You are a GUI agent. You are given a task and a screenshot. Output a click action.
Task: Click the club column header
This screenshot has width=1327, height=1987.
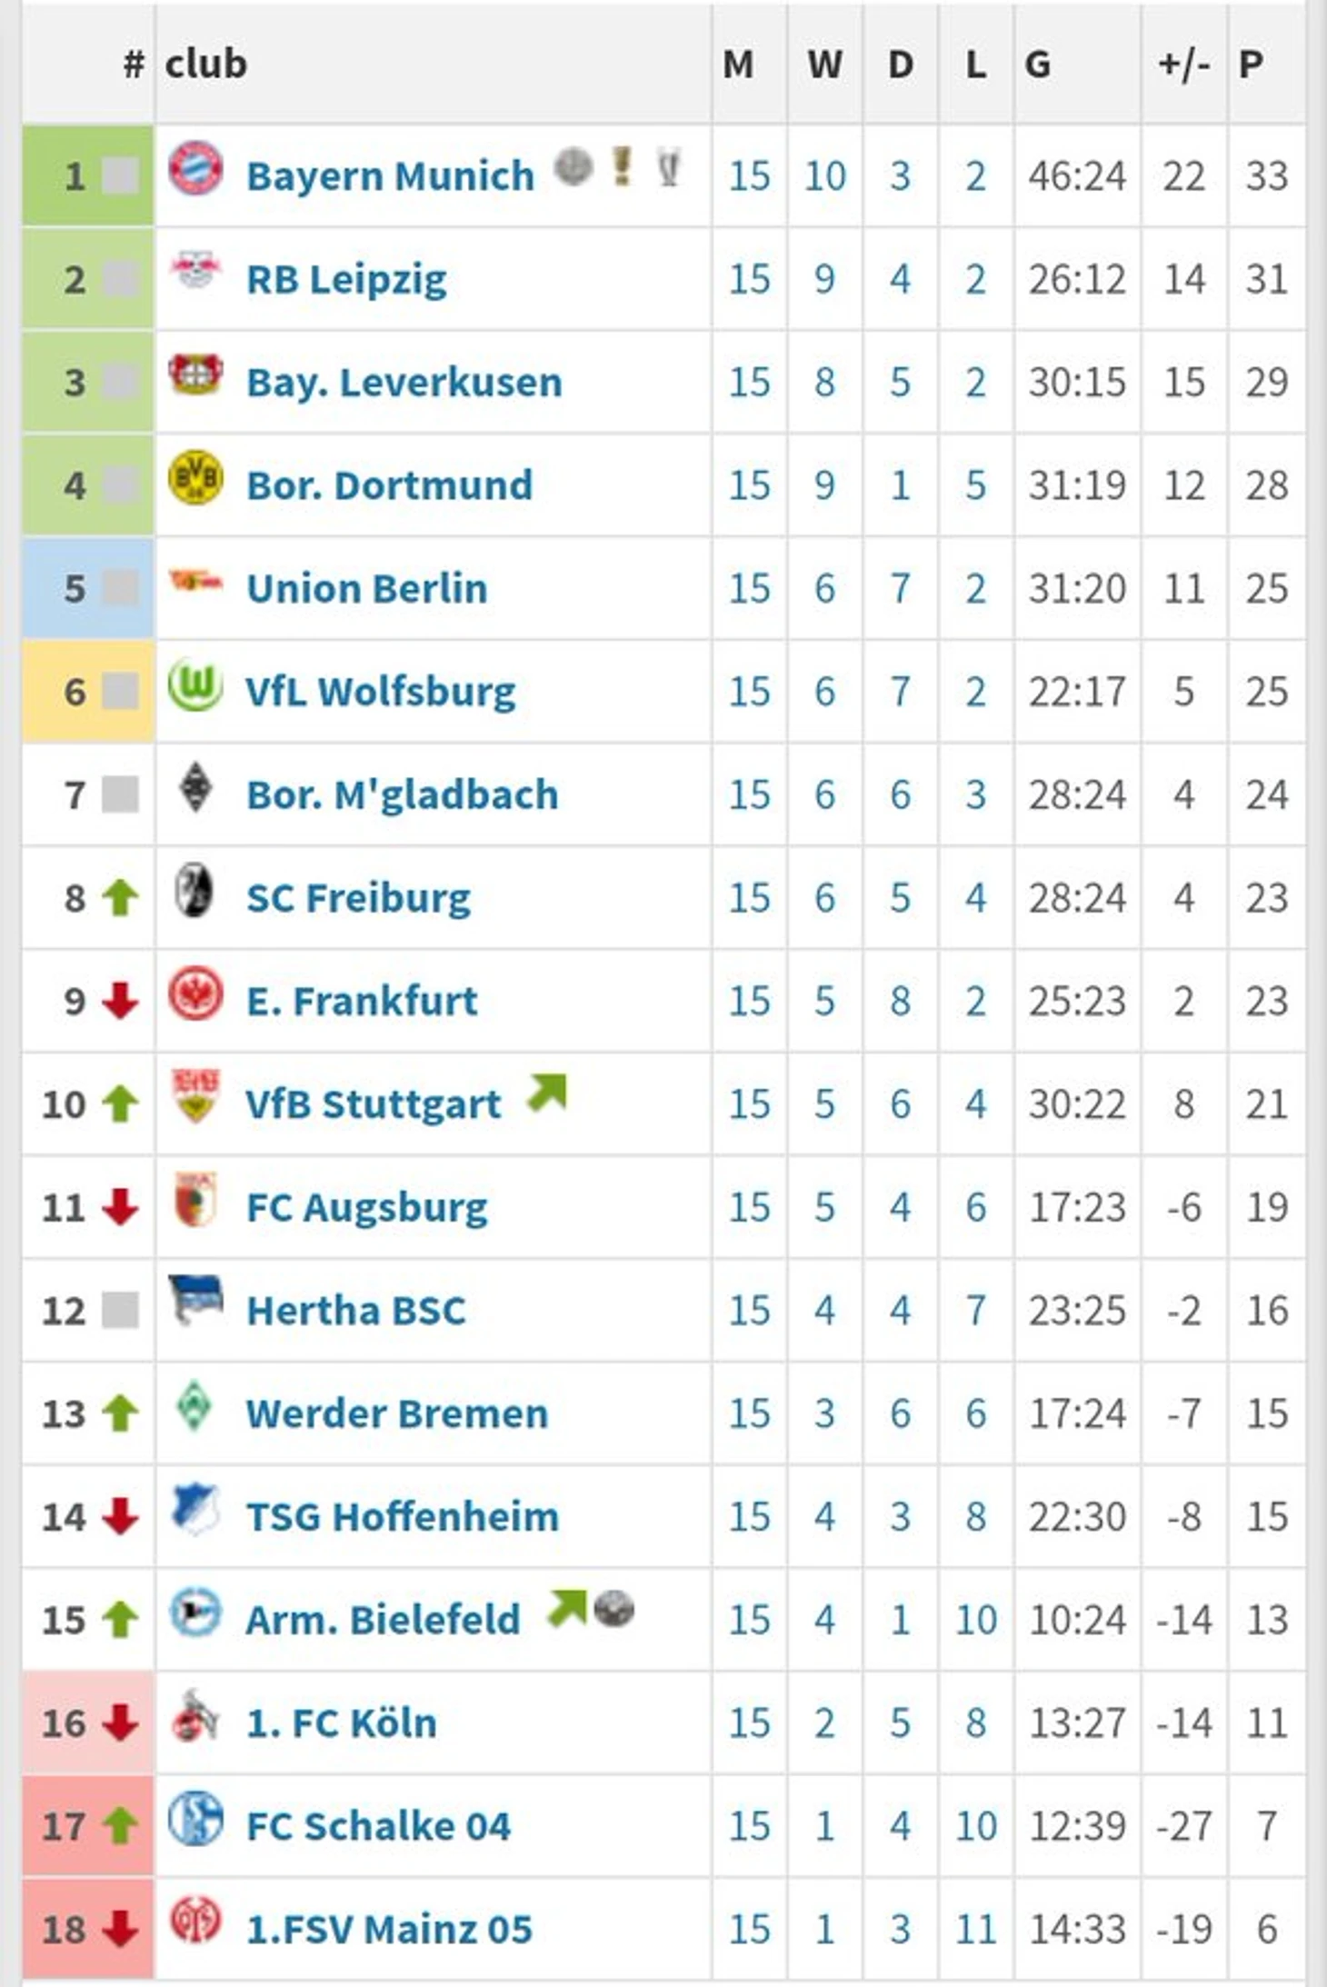(x=205, y=64)
